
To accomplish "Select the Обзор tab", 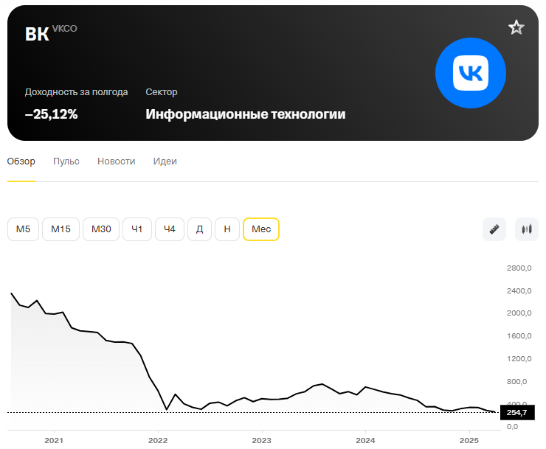I will click(21, 161).
